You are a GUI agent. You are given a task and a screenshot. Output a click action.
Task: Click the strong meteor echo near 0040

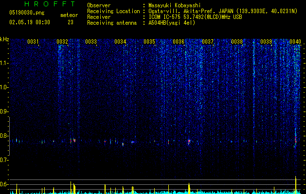coord(296,140)
